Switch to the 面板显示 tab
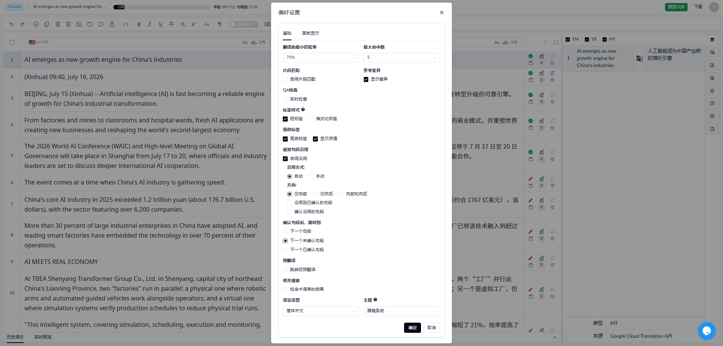The height and width of the screenshot is (346, 723). pyautogui.click(x=310, y=33)
